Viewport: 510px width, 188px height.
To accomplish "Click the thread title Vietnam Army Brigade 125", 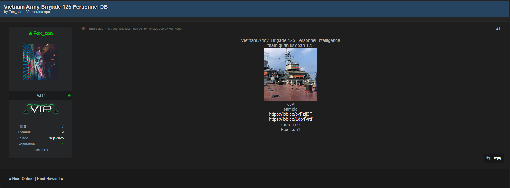I will [56, 7].
